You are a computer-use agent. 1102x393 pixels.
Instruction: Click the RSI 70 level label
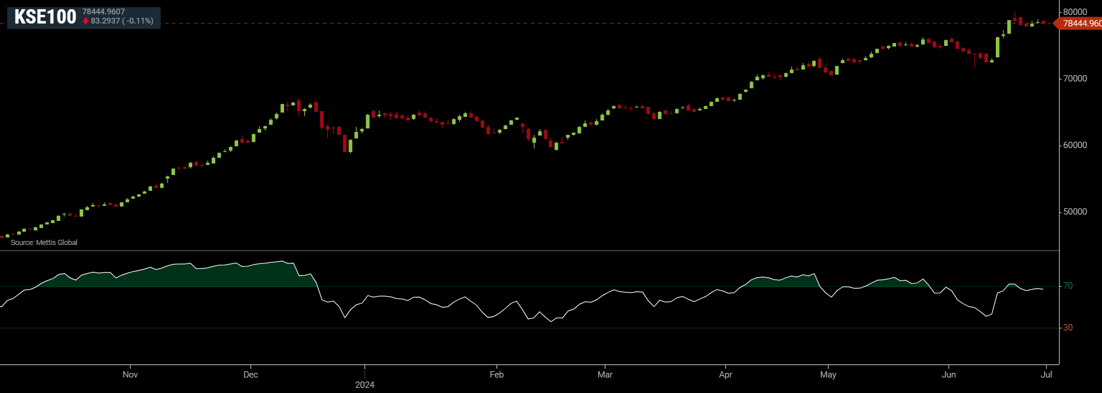pos(1068,286)
